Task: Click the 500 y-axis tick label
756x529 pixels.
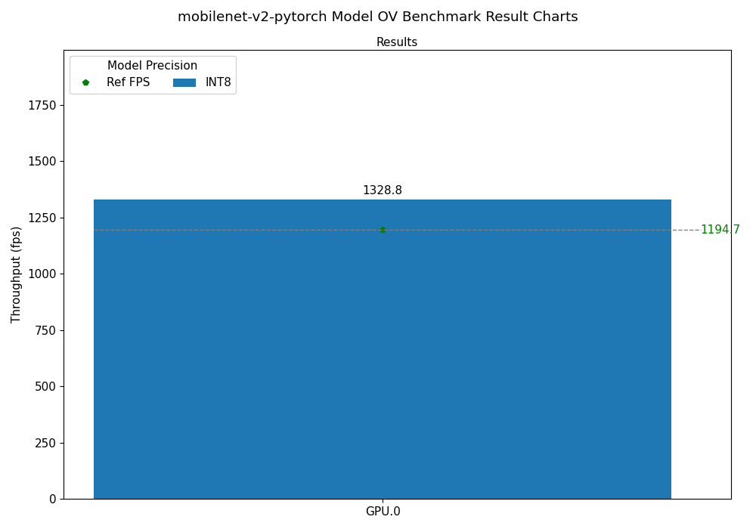Action: [x=45, y=386]
